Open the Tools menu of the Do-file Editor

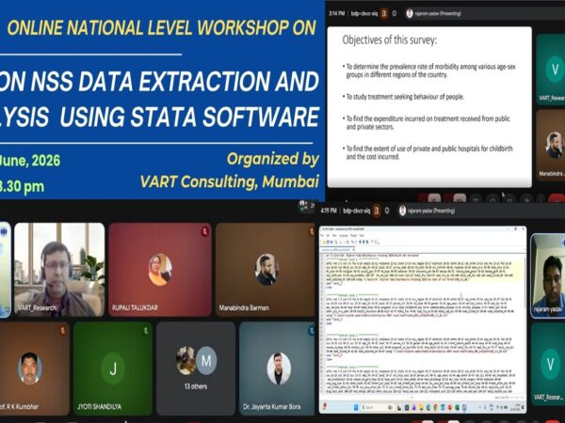click(362, 236)
